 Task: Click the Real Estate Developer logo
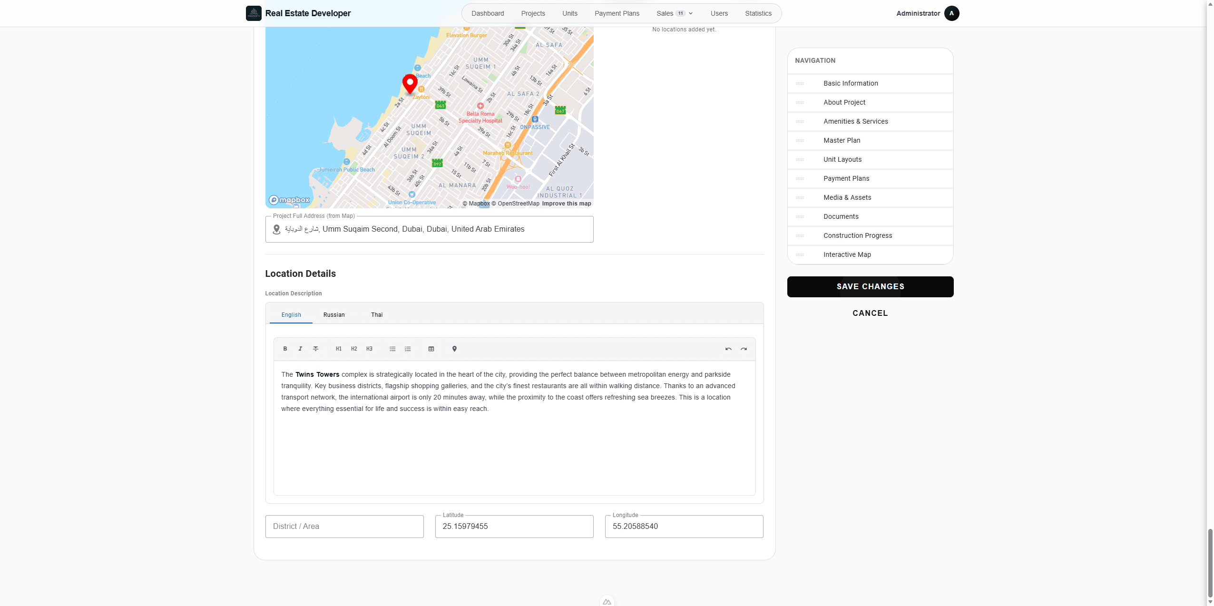coord(254,13)
